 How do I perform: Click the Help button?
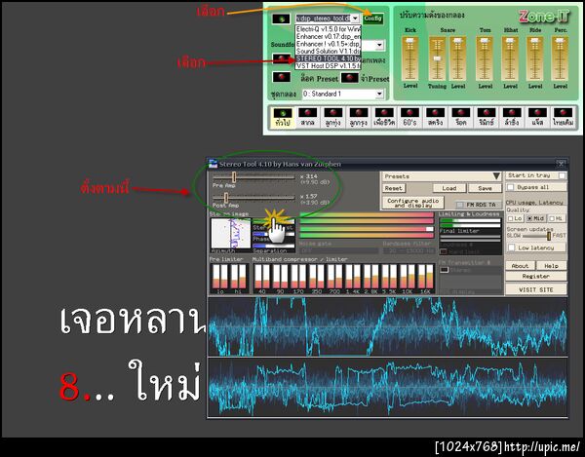pos(552,266)
